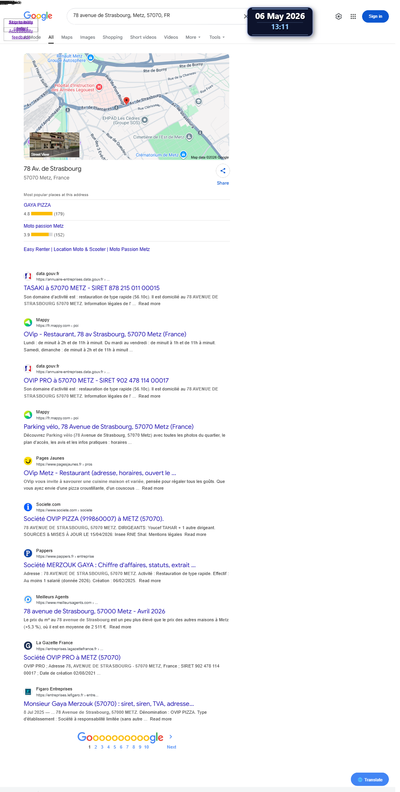Image resolution: width=400 pixels, height=792 pixels.
Task: Open the Moto passion Metz link
Action: (43, 226)
